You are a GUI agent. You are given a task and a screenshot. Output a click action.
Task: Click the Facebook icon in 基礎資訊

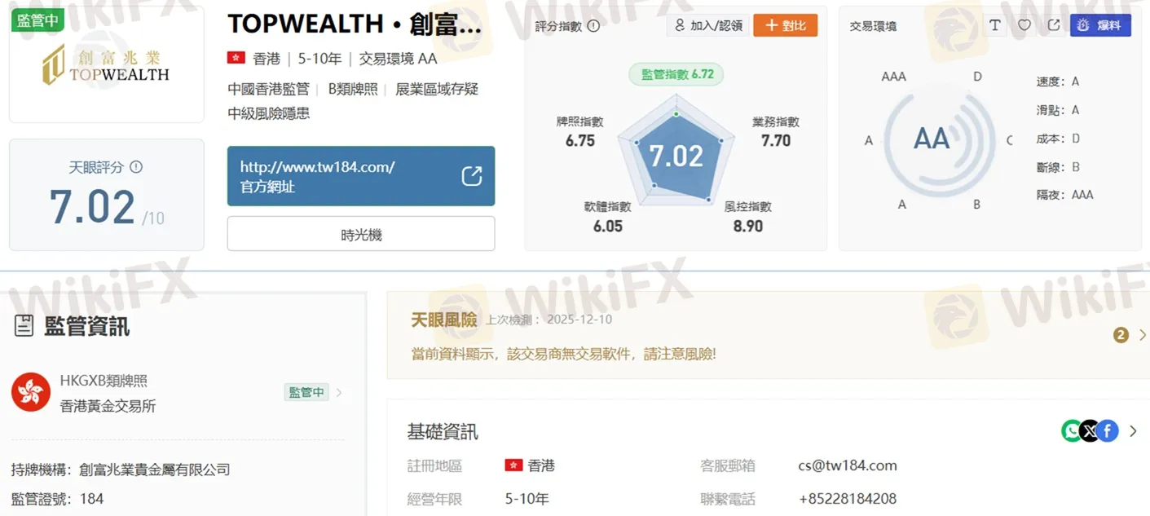coord(1108,430)
